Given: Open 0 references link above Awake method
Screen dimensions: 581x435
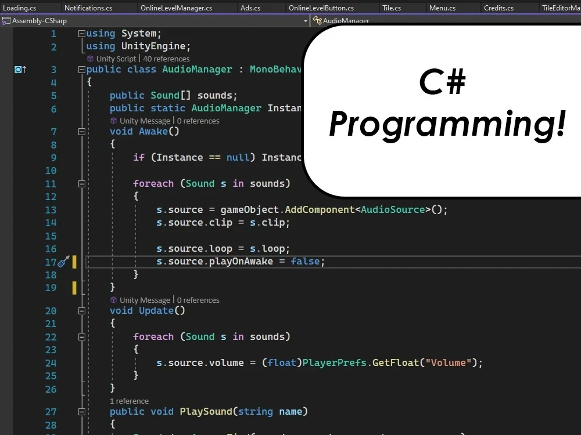Looking at the screenshot, I should tap(198, 121).
